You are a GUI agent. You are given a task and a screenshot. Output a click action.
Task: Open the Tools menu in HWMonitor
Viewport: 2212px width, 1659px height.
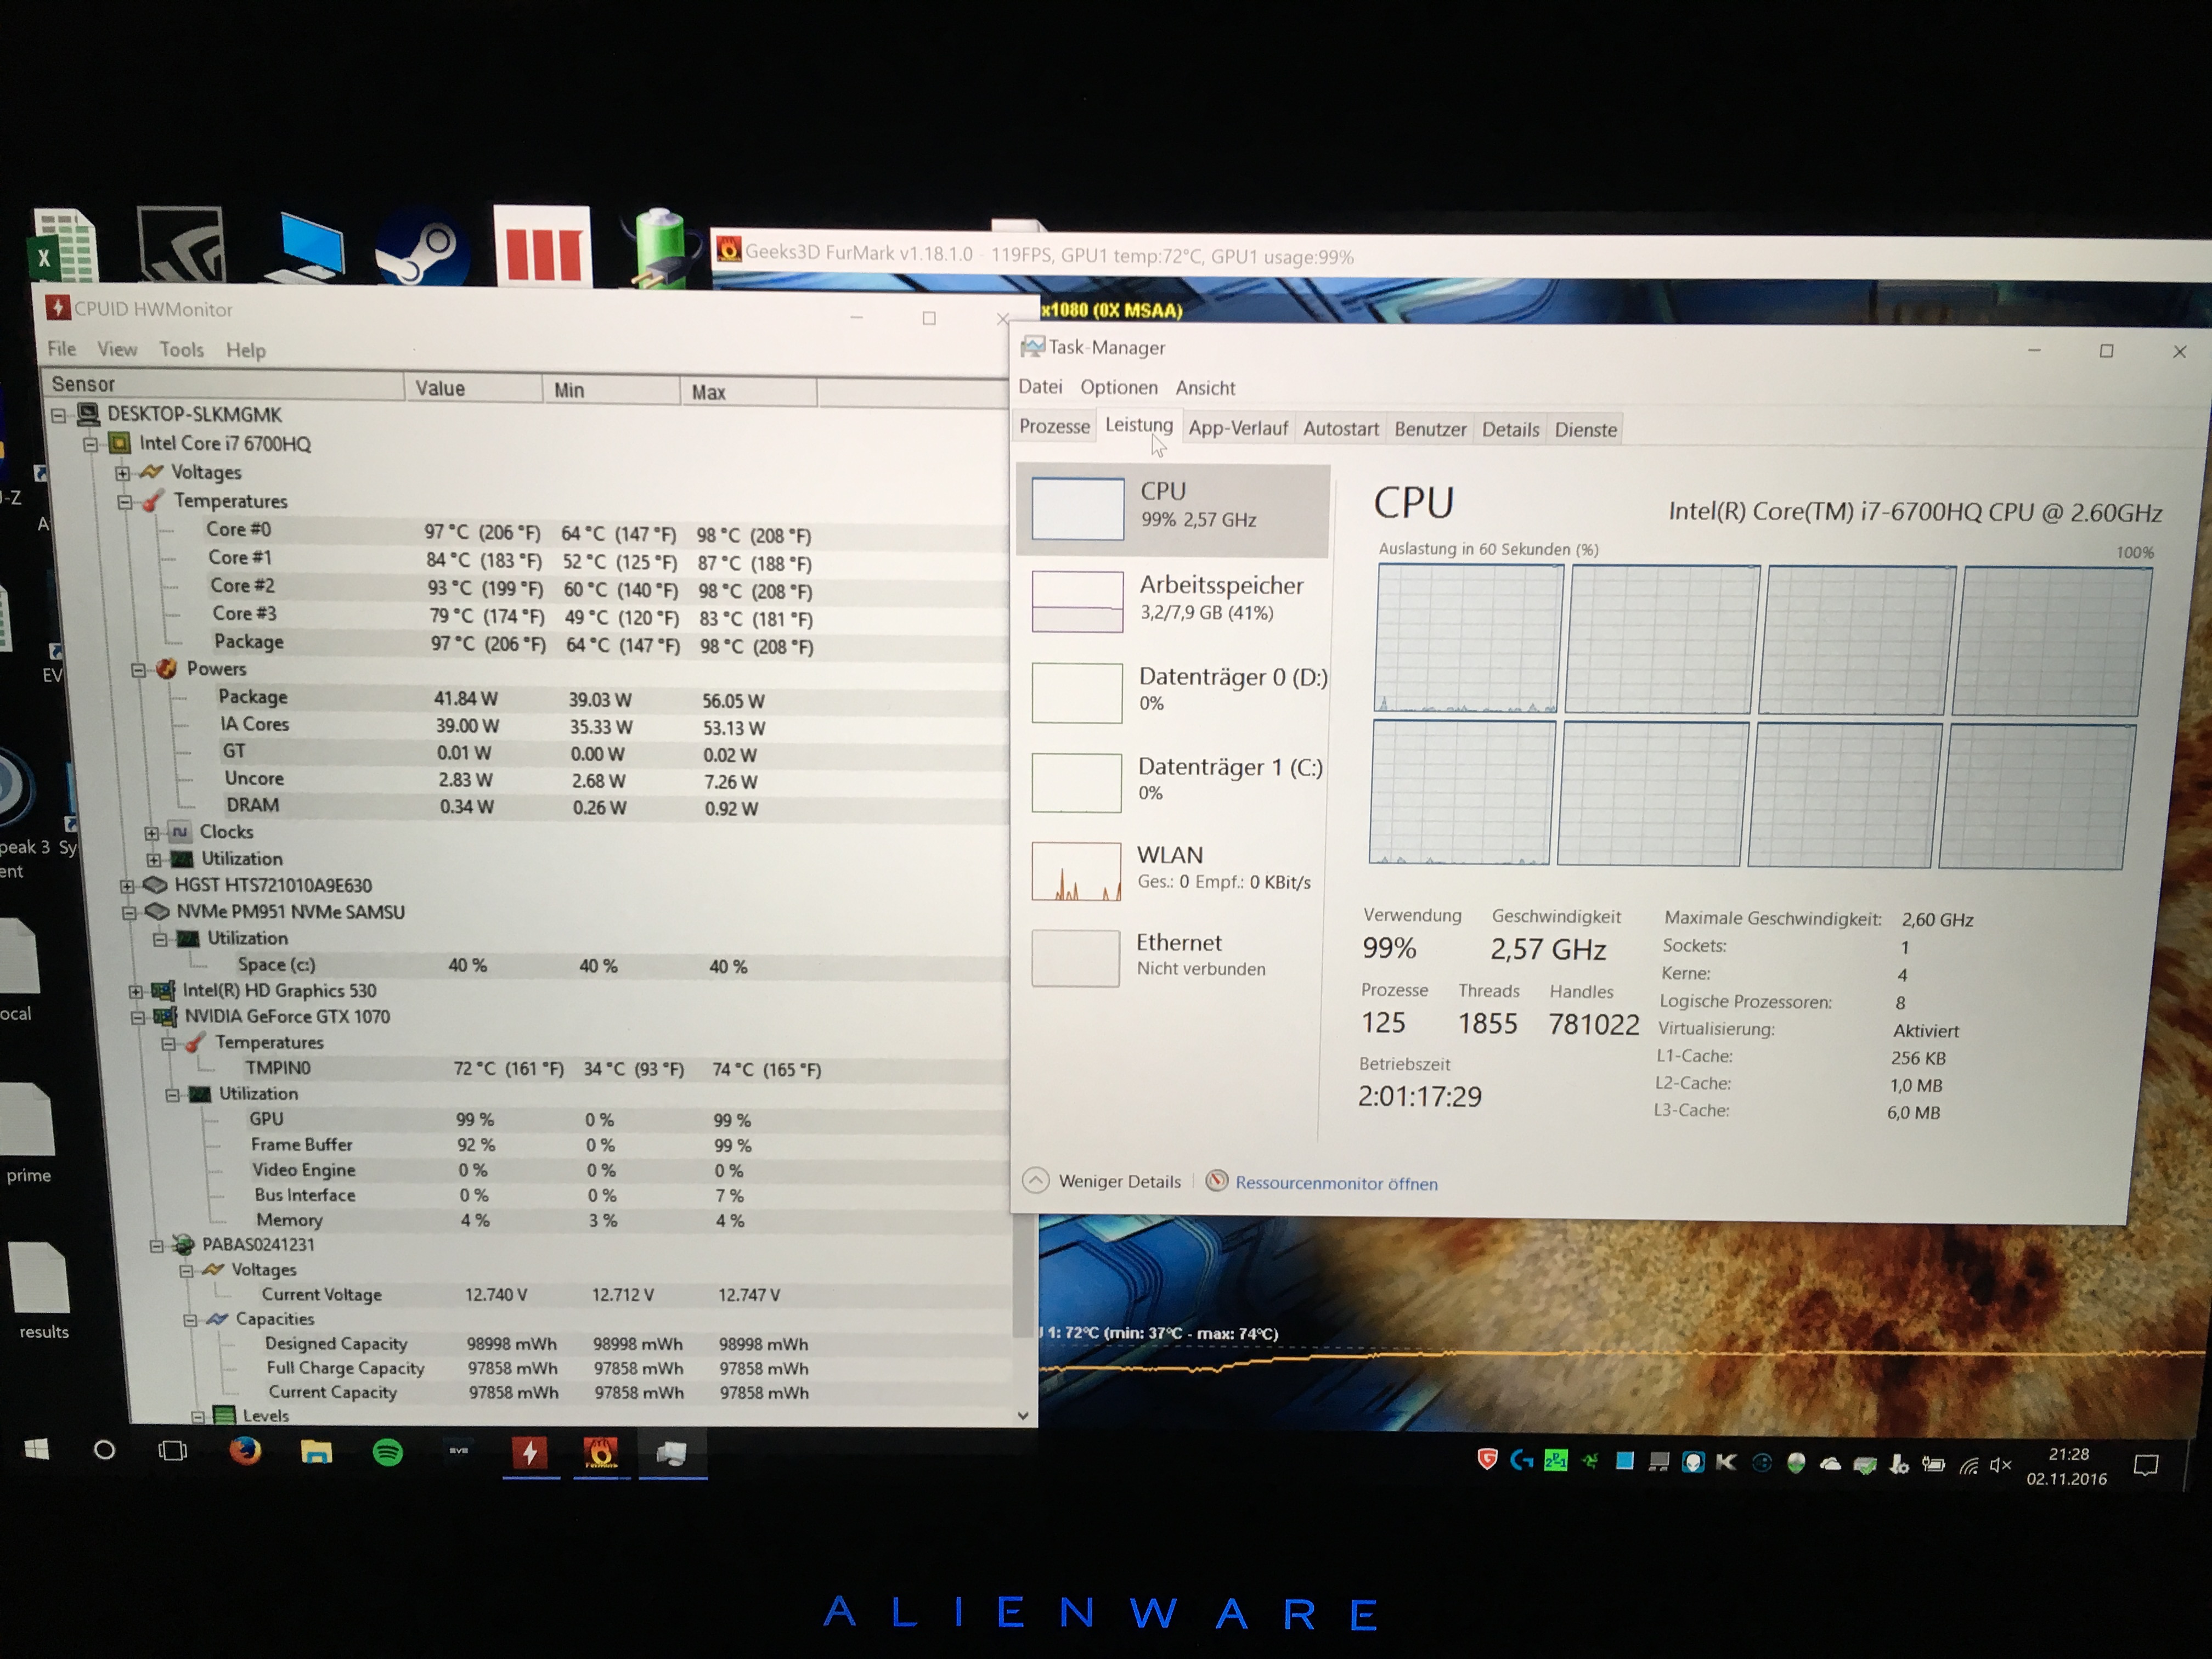tap(182, 349)
